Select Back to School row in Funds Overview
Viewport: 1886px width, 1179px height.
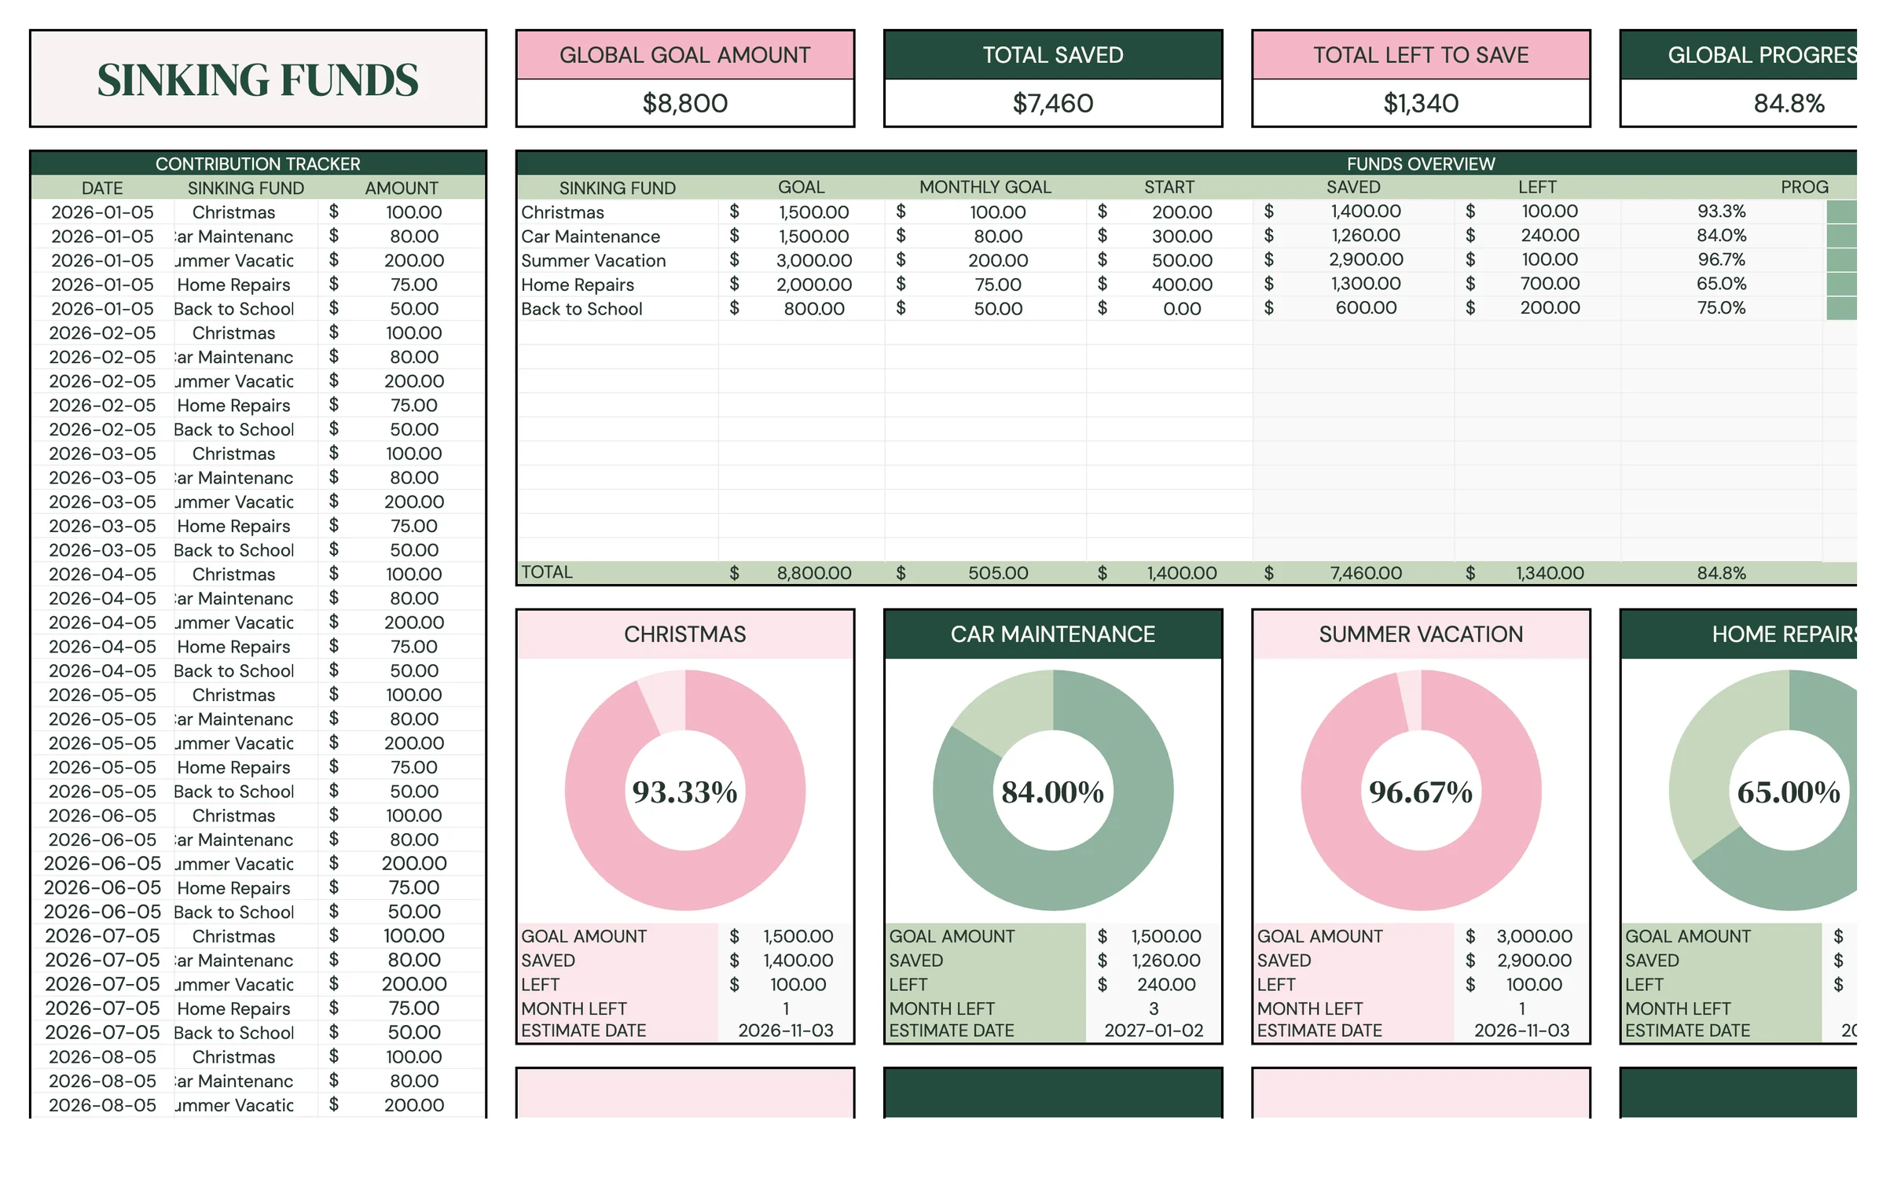tap(1187, 308)
